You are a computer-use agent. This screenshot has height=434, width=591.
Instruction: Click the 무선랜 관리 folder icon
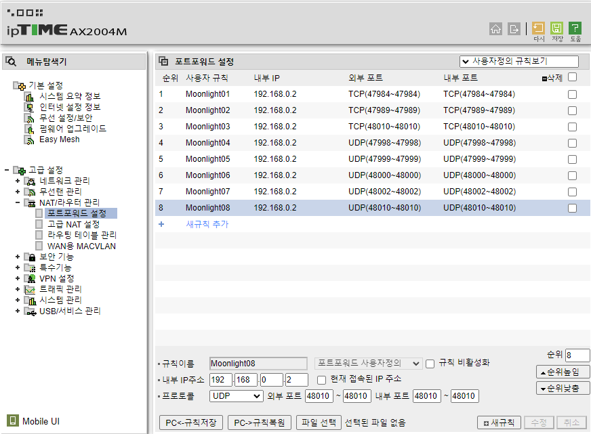point(30,192)
